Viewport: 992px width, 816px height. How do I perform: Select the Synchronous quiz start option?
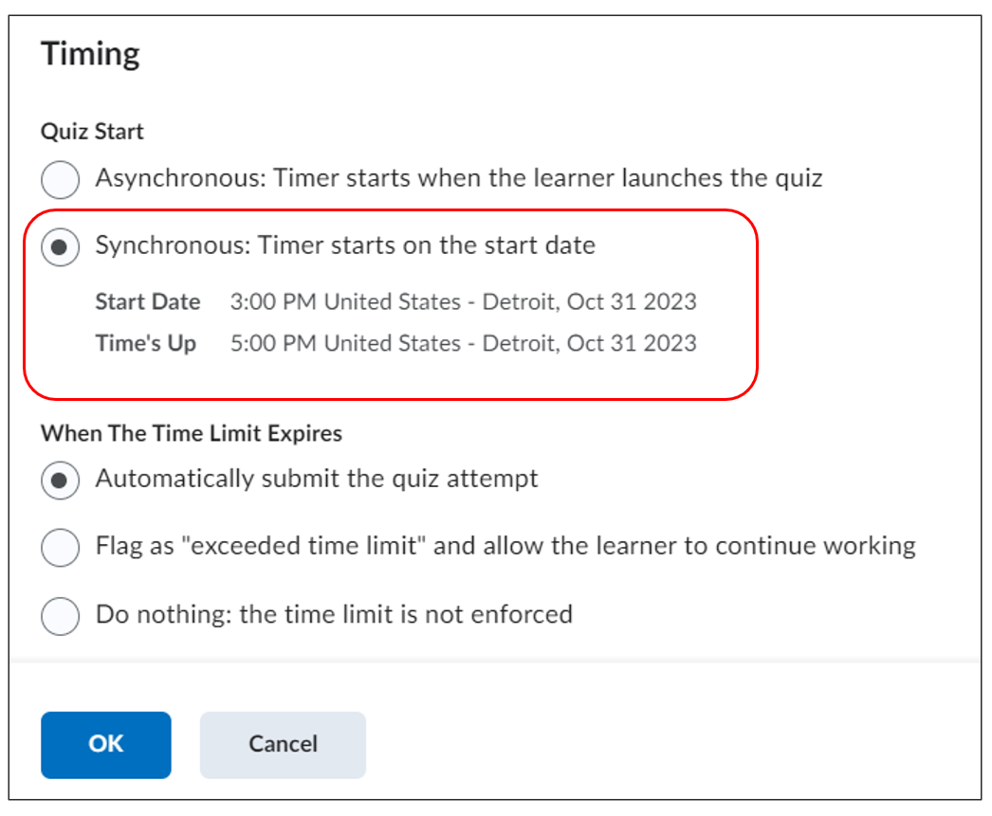60,245
